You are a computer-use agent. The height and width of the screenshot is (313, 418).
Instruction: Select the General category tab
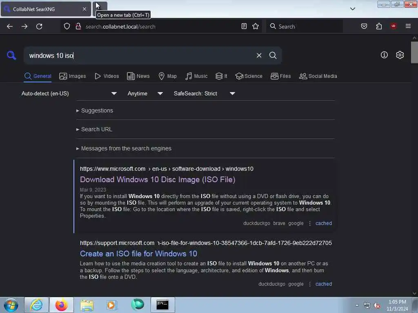tap(38, 76)
